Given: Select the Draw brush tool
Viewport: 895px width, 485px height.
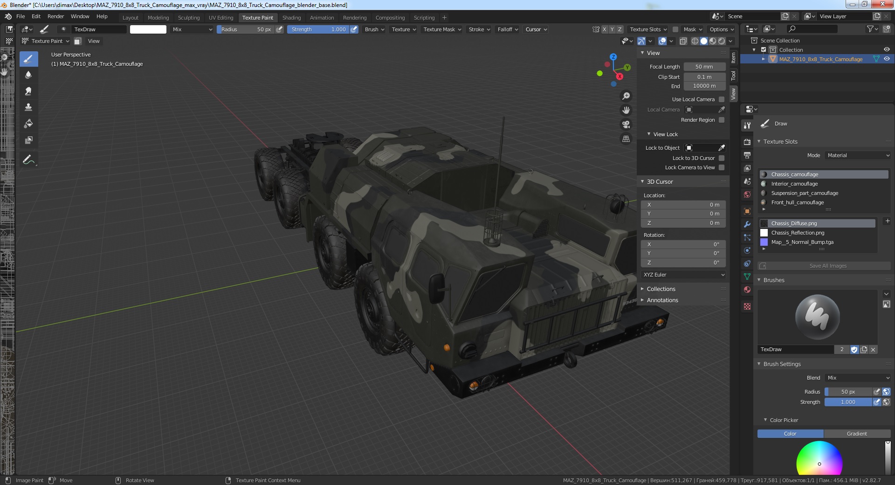Looking at the screenshot, I should pyautogui.click(x=28, y=59).
